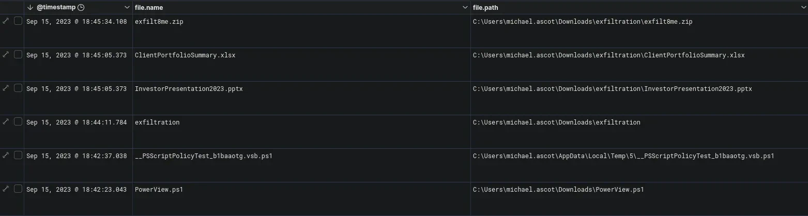Expand the PSScriptPolicyTest row details
Viewport: 808px width, 216px height.
tap(6, 156)
